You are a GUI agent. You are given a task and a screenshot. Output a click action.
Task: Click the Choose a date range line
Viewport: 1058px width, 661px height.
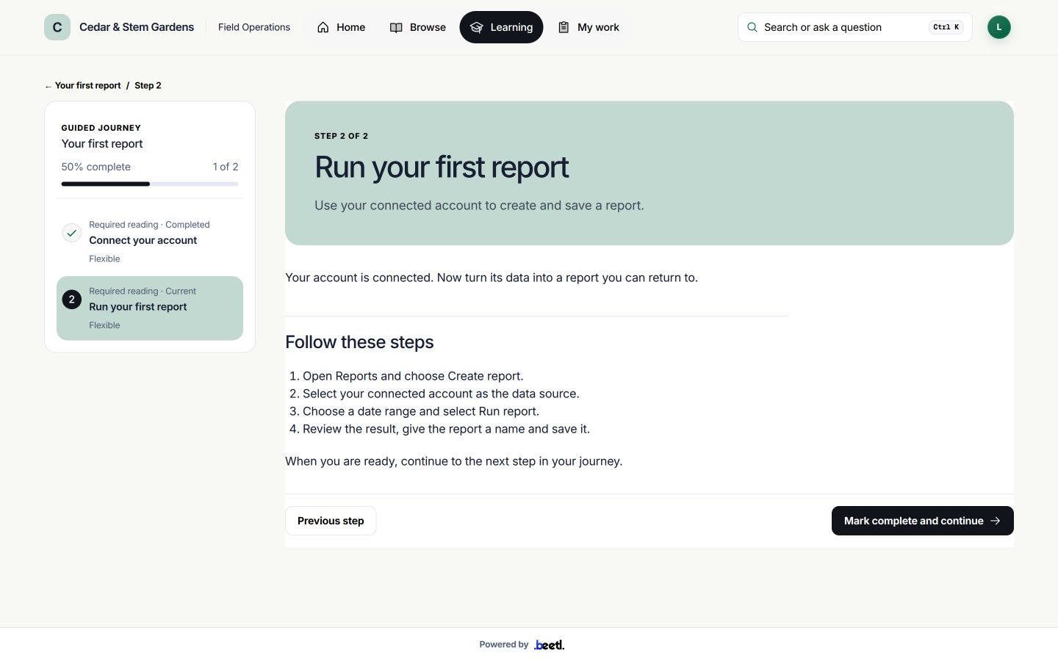[x=421, y=411]
